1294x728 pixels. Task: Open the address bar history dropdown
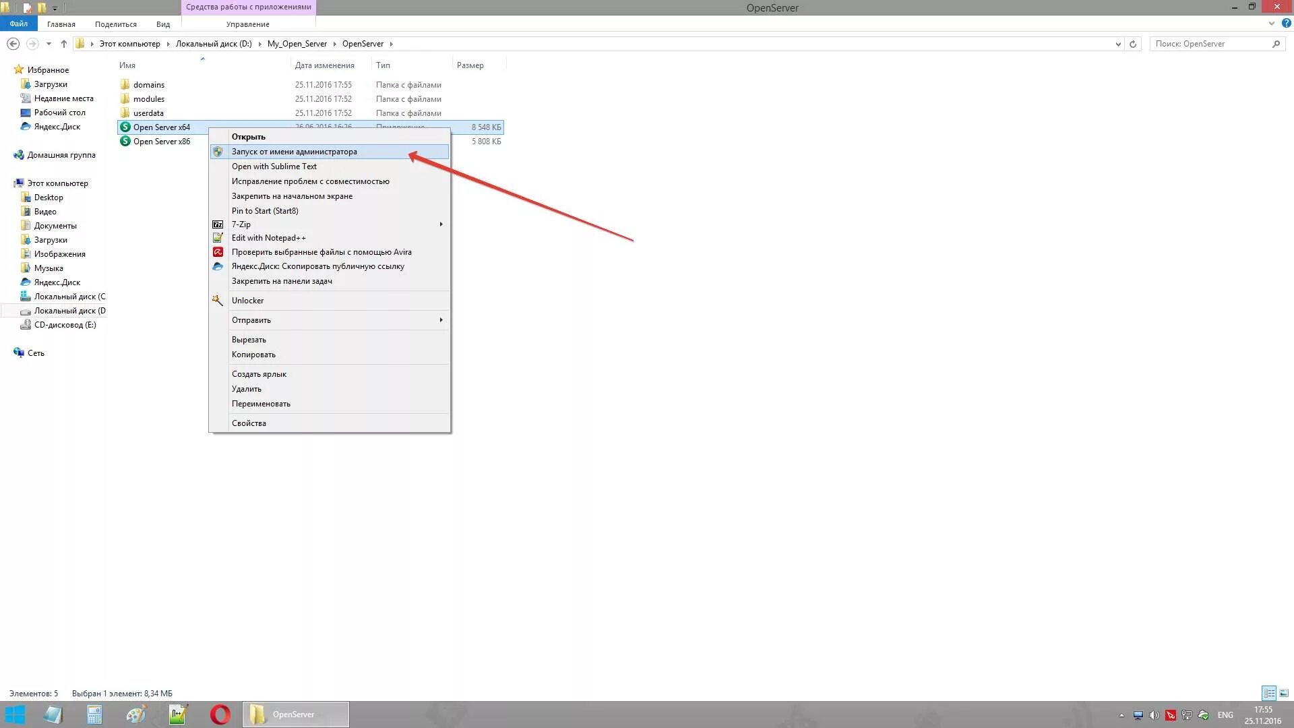tap(1118, 44)
